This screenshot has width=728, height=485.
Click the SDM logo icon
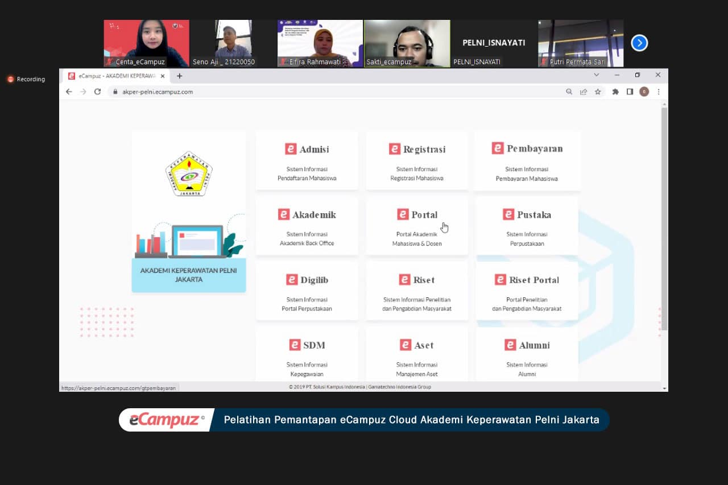pyautogui.click(x=295, y=345)
